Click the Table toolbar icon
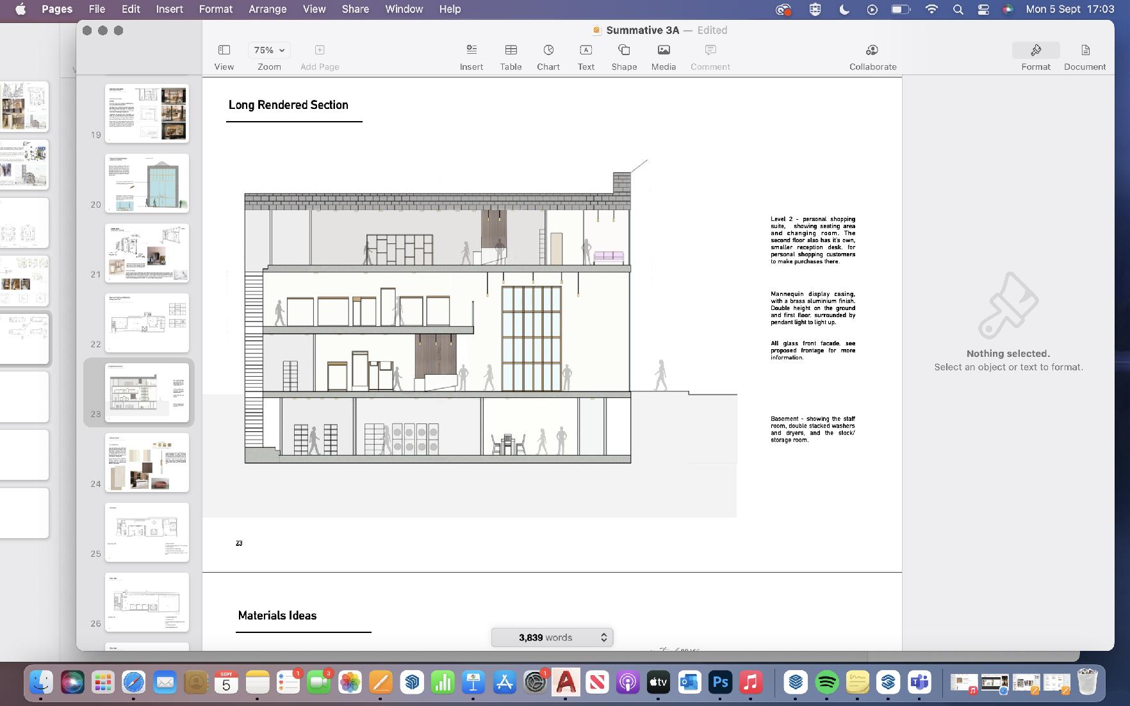Viewport: 1130px width, 706px height. [x=511, y=56]
